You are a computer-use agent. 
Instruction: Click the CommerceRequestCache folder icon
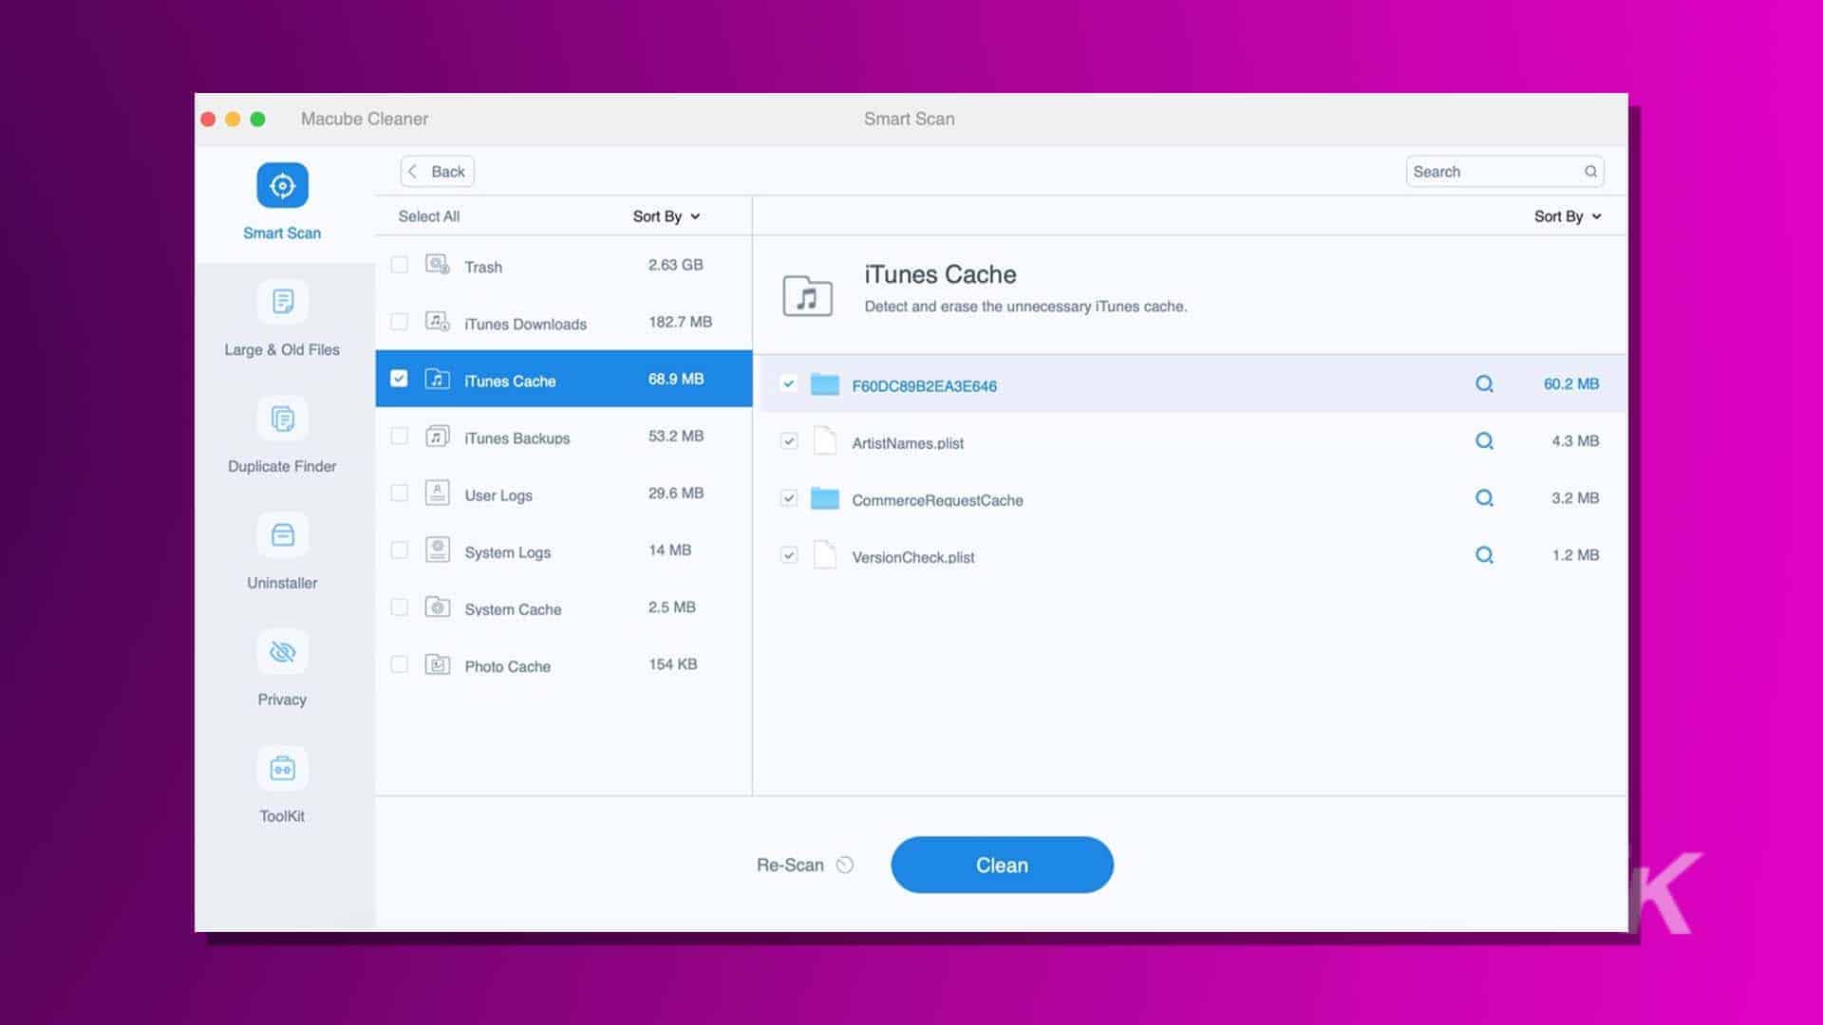(825, 498)
